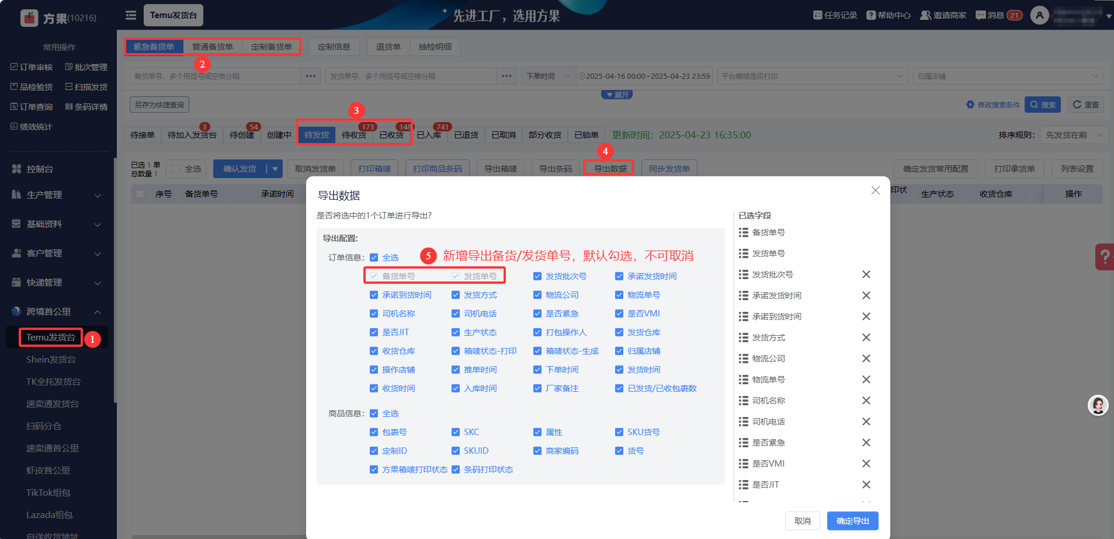Open the help center icon
Viewport: 1114px width, 539px height.
[x=871, y=15]
